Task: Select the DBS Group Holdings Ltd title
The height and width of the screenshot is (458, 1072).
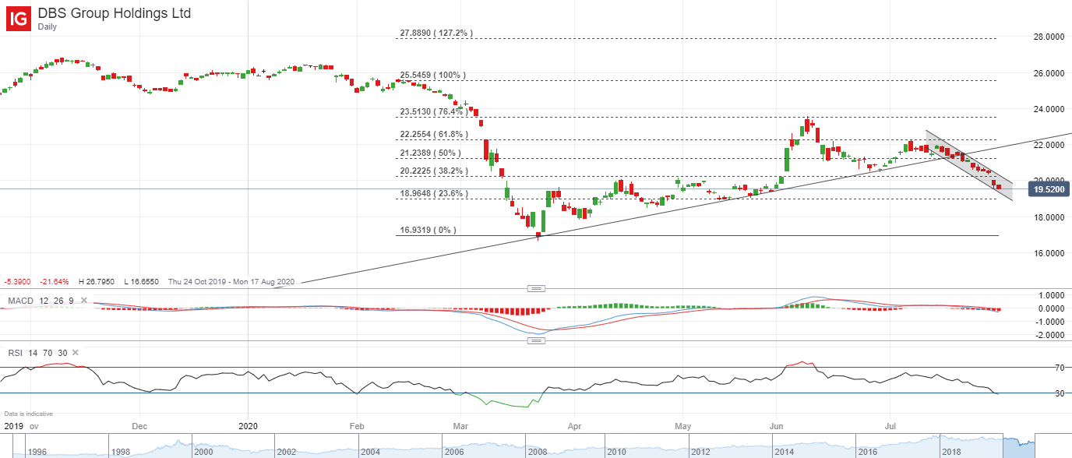Action: 115,13
